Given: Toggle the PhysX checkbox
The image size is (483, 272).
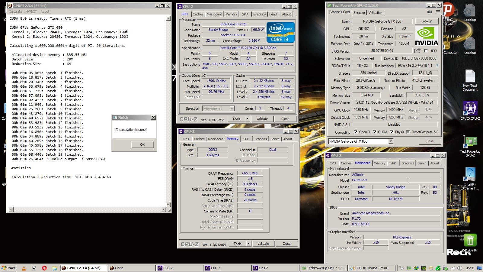Looking at the screenshot, I should tap(392, 132).
